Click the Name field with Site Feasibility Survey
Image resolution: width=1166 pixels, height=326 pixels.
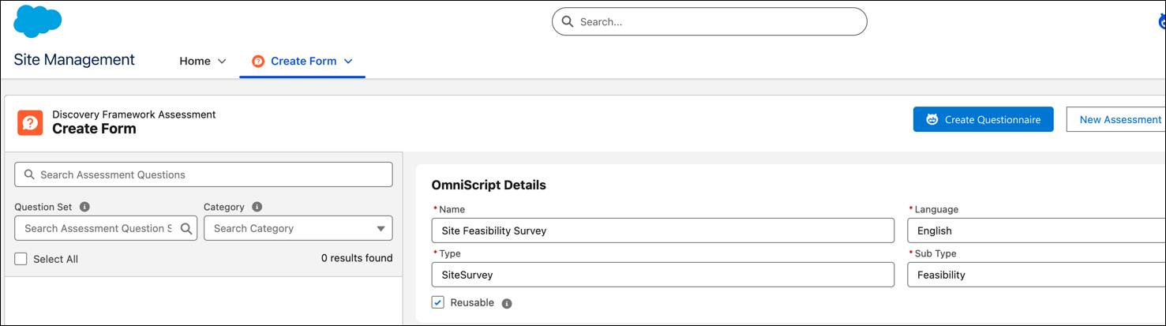click(663, 230)
